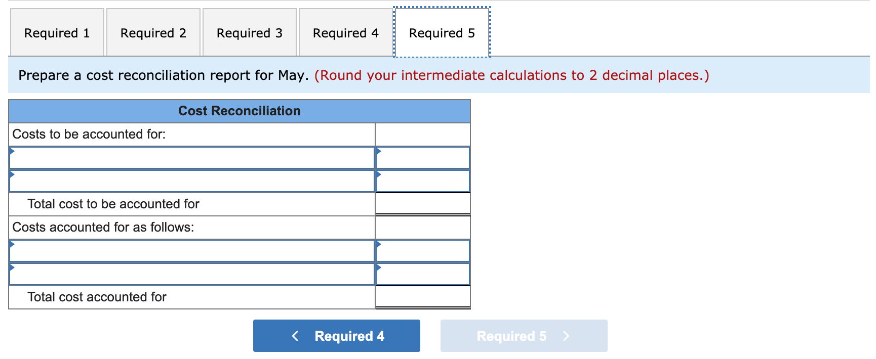876x359 pixels.
Task: Open the first label dropdown under Costs to be accounted for
Action: coord(192,157)
